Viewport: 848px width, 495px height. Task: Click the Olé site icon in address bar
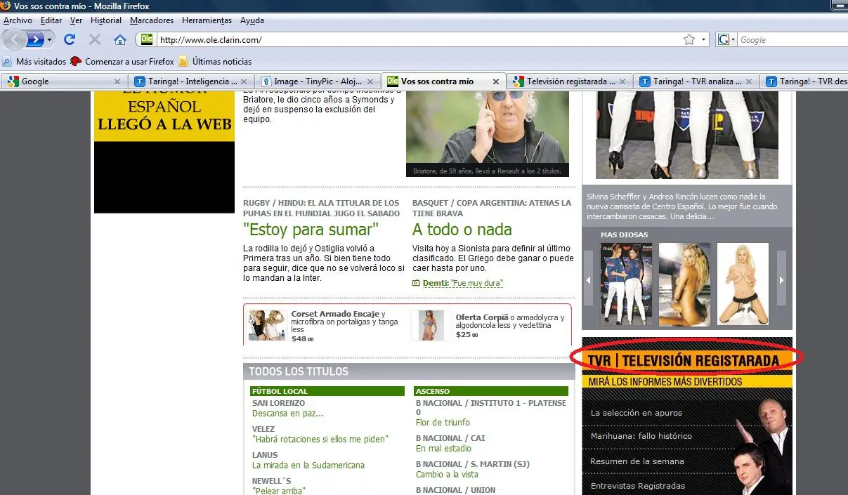click(x=146, y=40)
